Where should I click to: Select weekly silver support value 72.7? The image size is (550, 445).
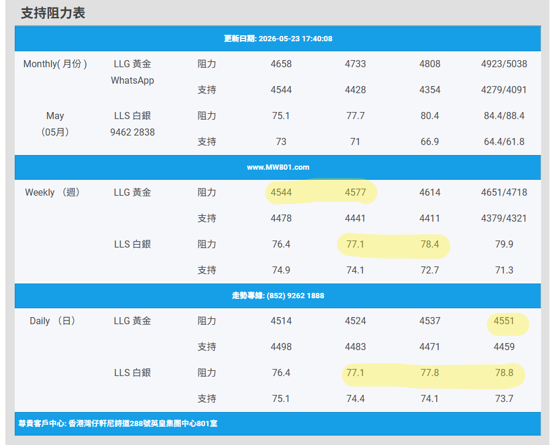click(430, 270)
